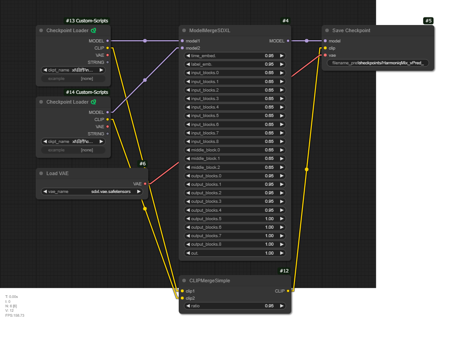470x360 pixels.
Task: Click the green Custom-Scripts icon on Checkpoint Loader #14
Action: pyautogui.click(x=93, y=102)
